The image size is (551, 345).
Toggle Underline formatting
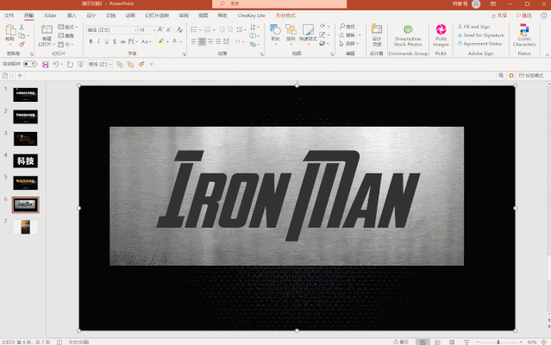click(107, 41)
